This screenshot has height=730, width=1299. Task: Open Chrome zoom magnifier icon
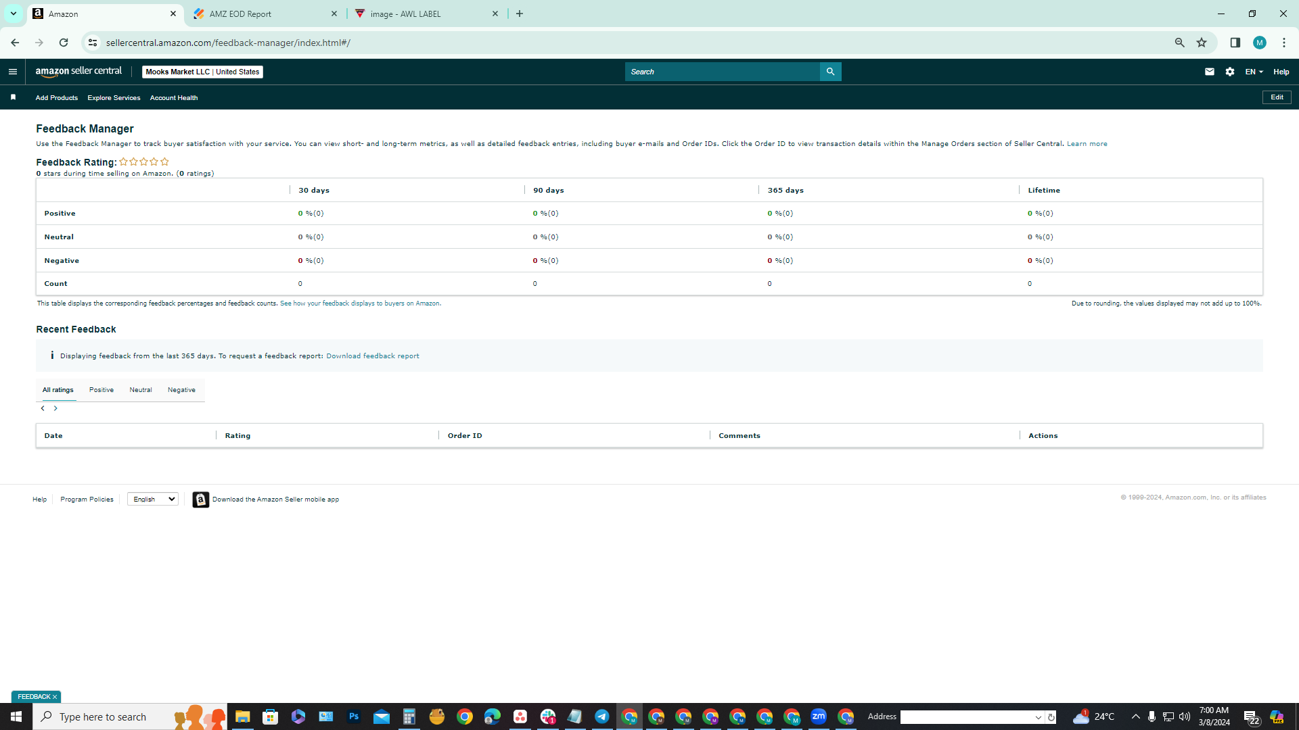click(1180, 43)
